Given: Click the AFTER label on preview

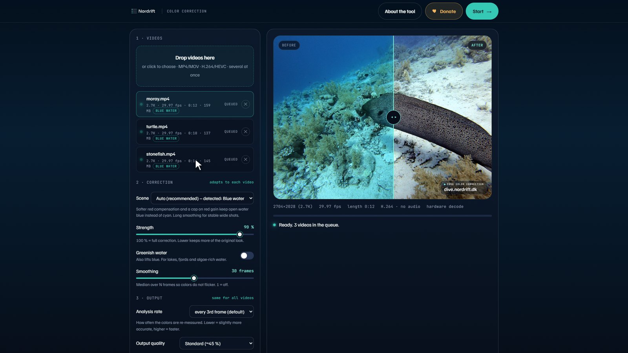Looking at the screenshot, I should pyautogui.click(x=477, y=45).
